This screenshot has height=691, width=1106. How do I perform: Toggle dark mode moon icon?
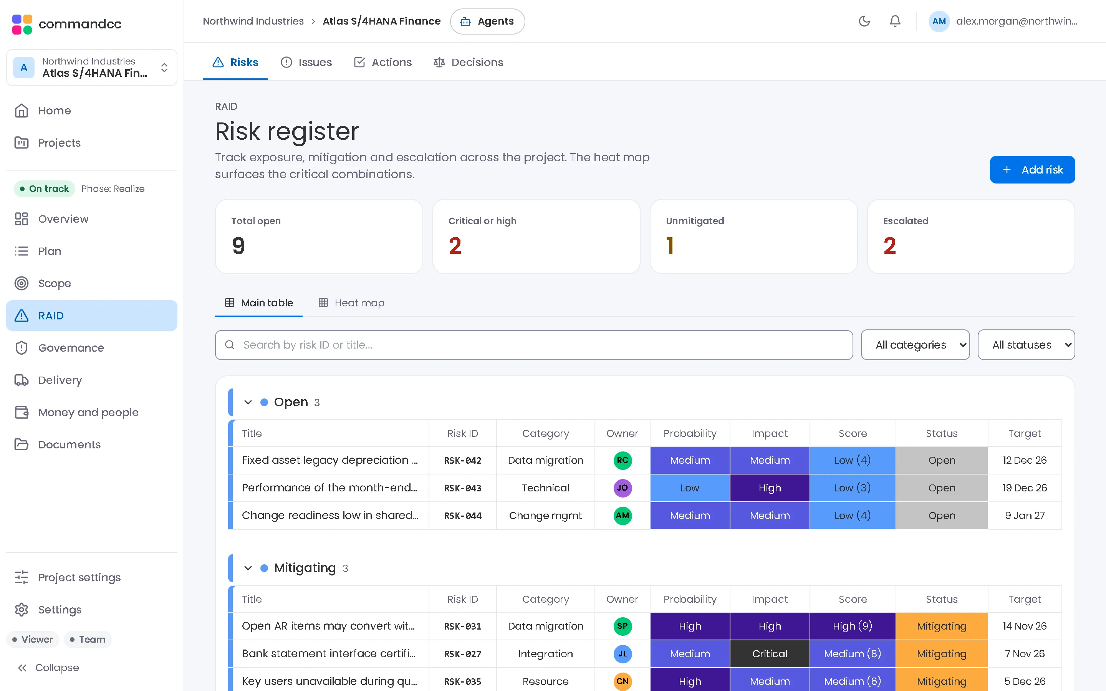[864, 21]
